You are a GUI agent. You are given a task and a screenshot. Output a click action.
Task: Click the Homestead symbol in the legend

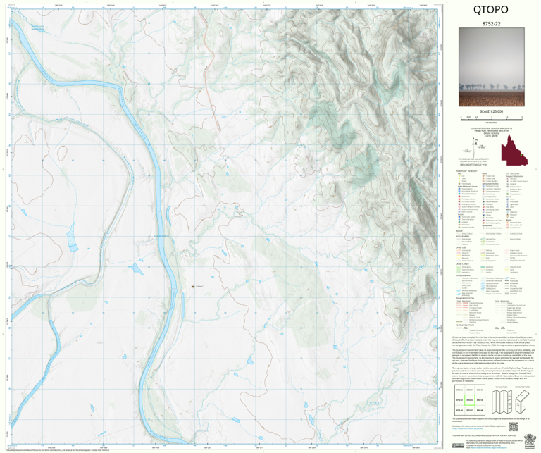[x=459, y=184]
